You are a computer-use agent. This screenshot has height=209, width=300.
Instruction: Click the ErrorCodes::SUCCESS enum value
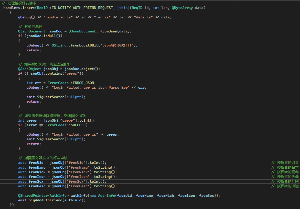tap(65, 125)
